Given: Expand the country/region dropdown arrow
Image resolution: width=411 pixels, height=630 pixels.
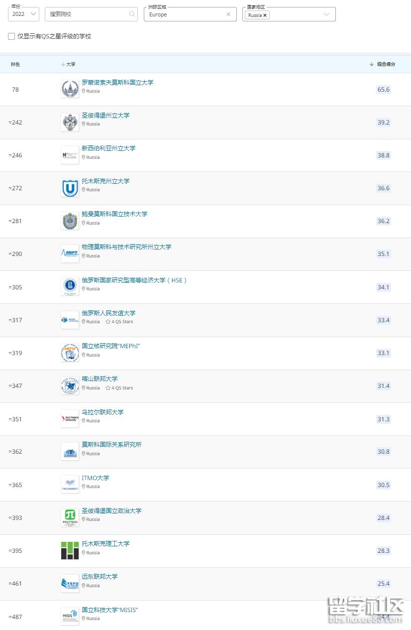Looking at the screenshot, I should (326, 14).
